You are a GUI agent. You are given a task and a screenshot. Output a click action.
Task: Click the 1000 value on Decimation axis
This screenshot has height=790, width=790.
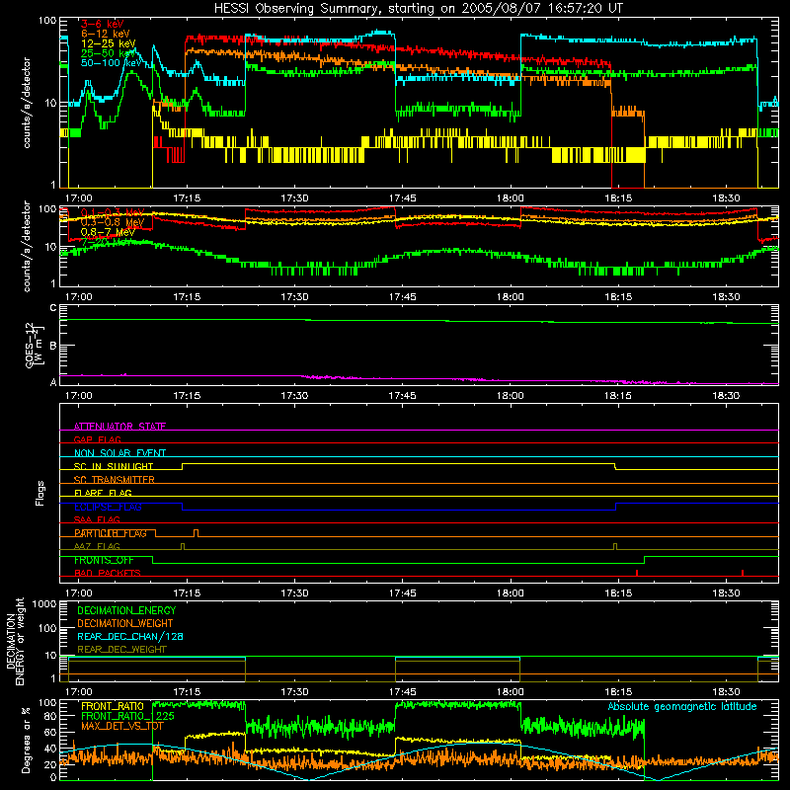(44, 603)
